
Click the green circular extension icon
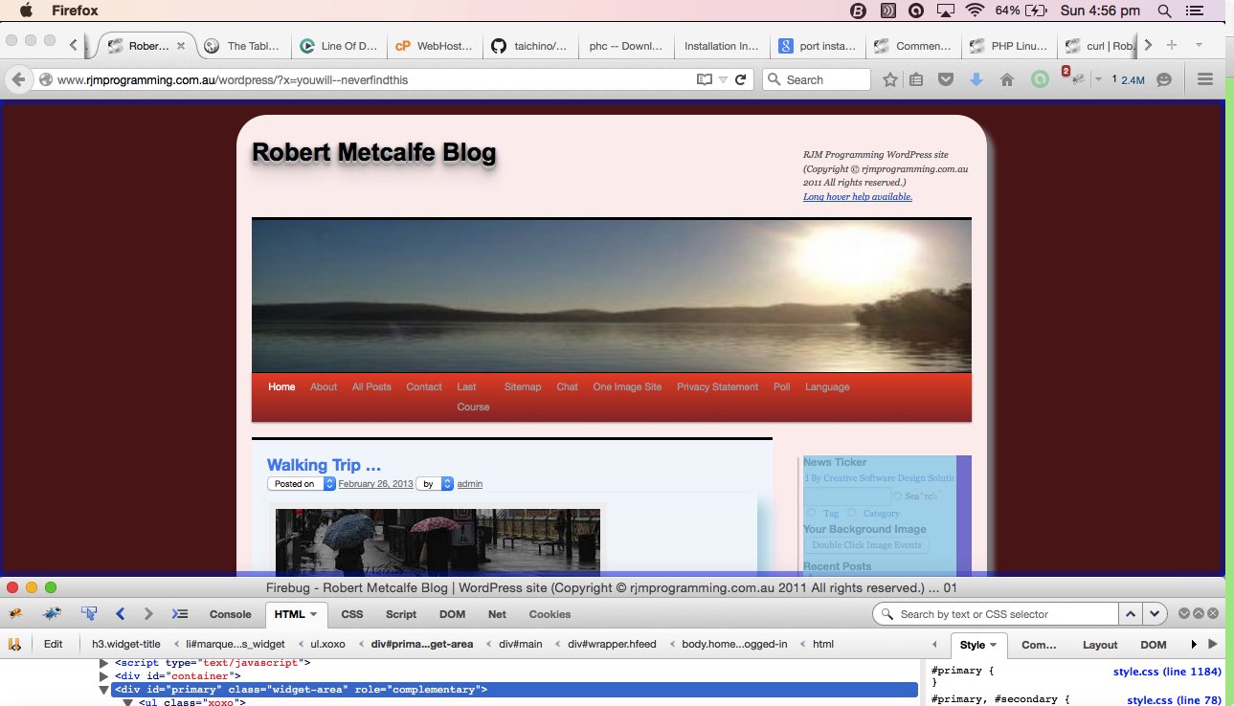[1040, 80]
